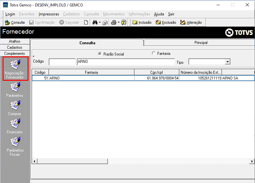This screenshot has width=255, height=183.
Task: Switch to the Consulta tab
Action: (x=87, y=43)
